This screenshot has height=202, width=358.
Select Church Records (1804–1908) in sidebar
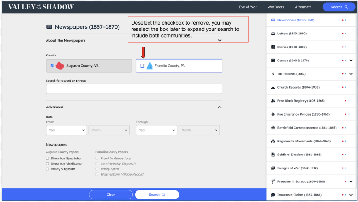(x=298, y=87)
